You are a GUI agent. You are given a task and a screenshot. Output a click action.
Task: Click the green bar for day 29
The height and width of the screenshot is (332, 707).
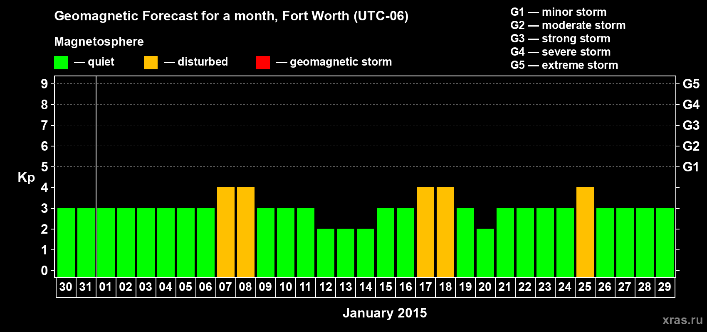point(665,242)
